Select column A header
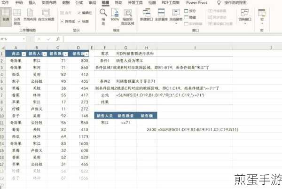 coord(16,47)
